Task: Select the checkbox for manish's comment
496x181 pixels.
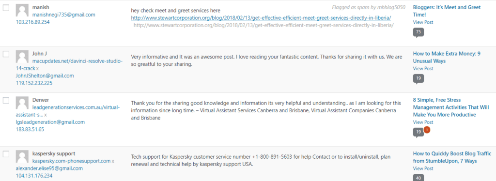Action: (6, 8)
